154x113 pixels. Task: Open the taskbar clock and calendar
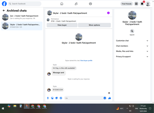[x=143, y=108]
